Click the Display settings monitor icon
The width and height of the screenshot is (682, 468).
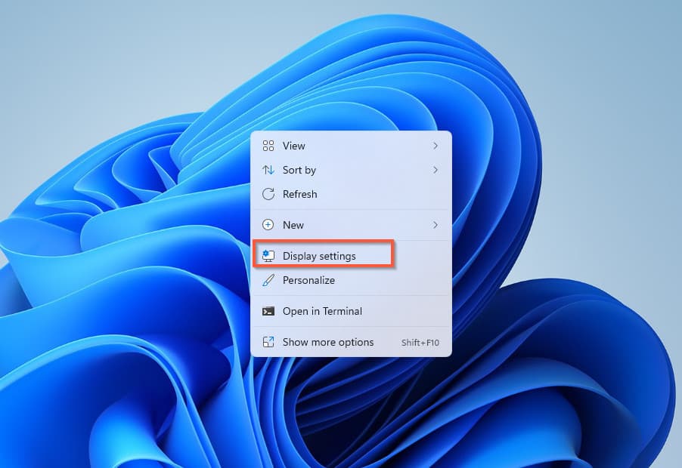click(269, 256)
